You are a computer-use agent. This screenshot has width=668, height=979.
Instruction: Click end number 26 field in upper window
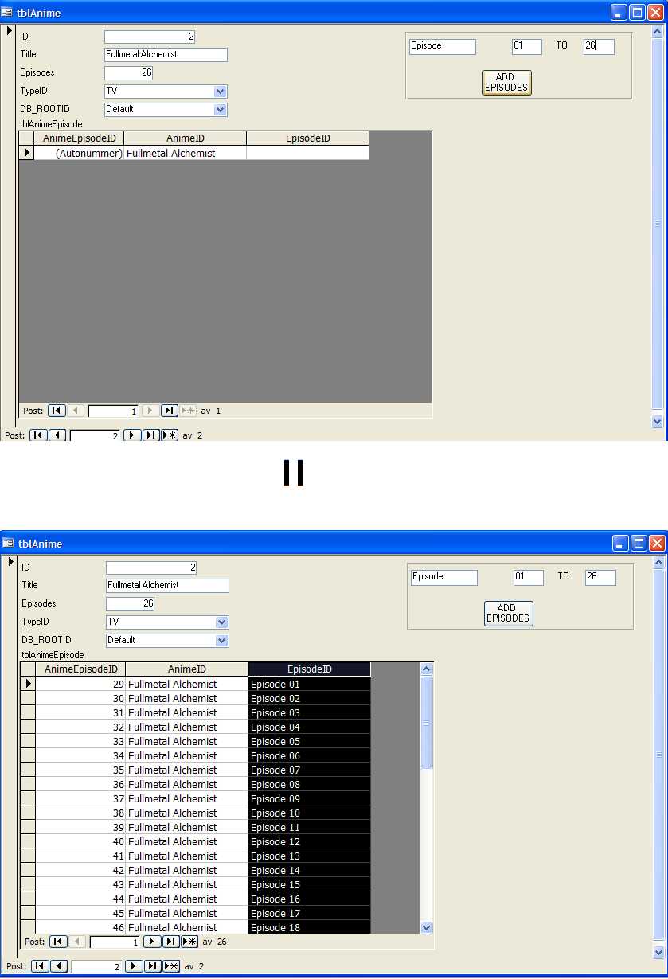[599, 47]
